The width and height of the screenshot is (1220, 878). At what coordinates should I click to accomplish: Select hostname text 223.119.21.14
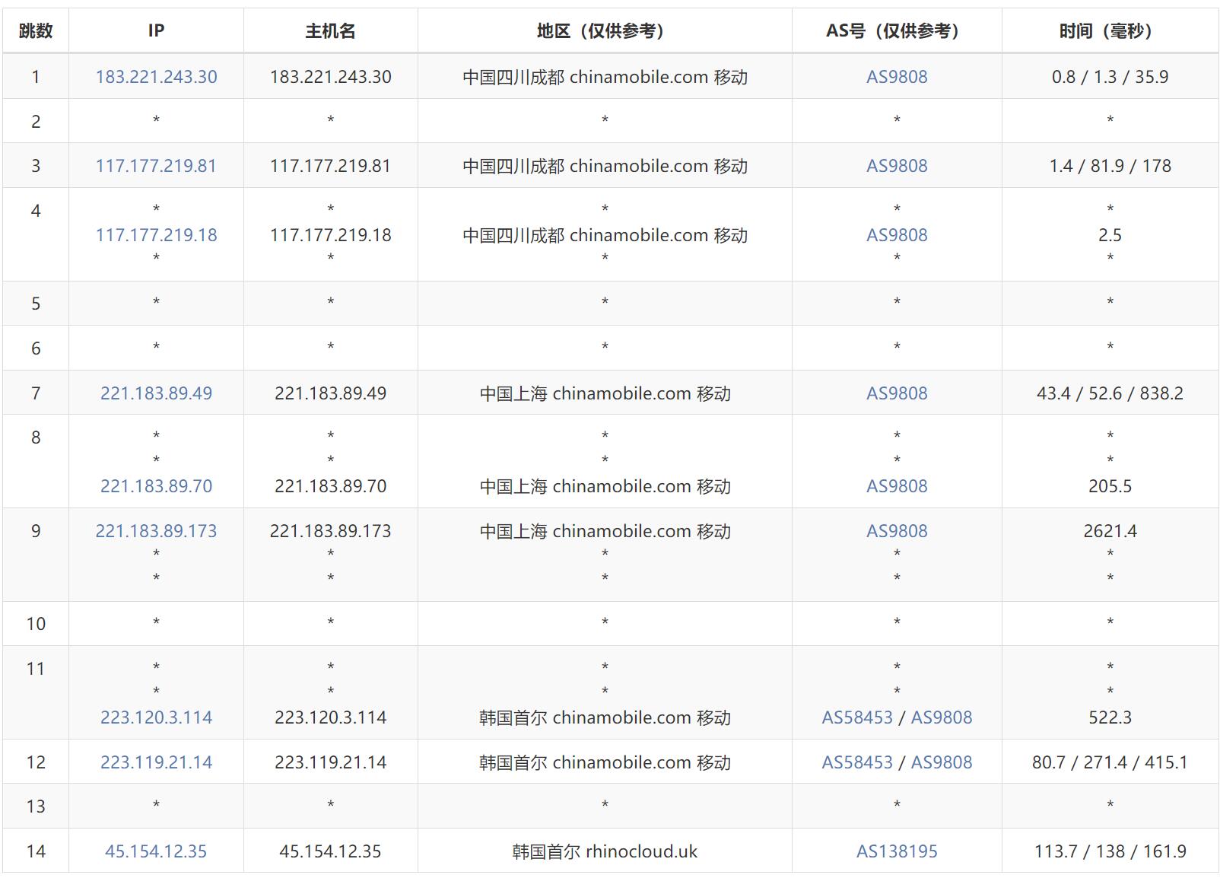pos(331,762)
